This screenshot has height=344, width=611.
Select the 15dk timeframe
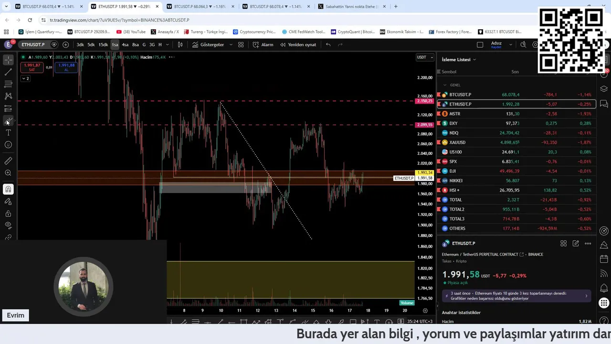(103, 44)
